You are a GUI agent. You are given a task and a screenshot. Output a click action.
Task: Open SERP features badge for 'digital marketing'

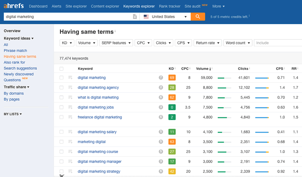click(161, 78)
